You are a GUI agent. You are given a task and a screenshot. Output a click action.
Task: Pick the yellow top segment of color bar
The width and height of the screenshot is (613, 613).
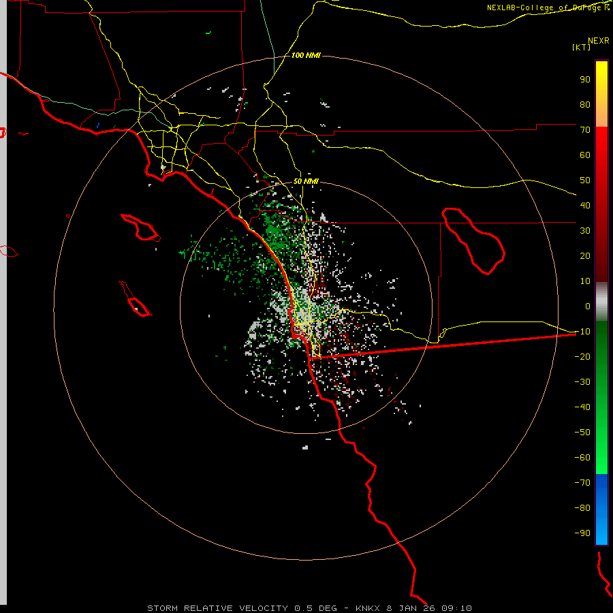pos(601,94)
